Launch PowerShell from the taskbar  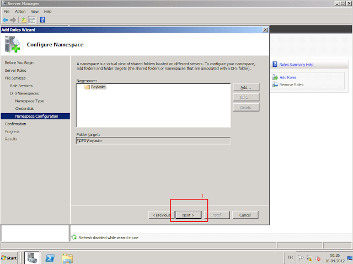click(50, 258)
